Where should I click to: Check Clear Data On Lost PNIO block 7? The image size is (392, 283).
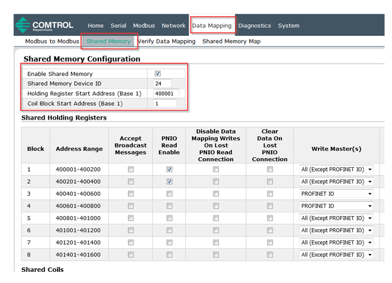pyautogui.click(x=270, y=242)
